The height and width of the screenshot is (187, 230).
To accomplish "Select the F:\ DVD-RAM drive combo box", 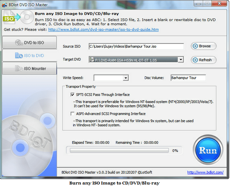I will [x=136, y=60].
